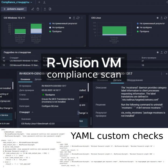Toggle Не пройдена legend in CIS Linux
Image resolution: width=168 pixels, height=168 pixels.
tap(144, 27)
